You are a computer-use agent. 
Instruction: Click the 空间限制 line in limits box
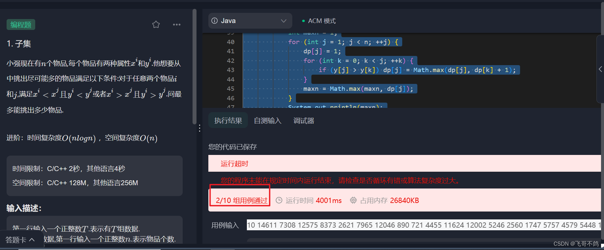(x=75, y=183)
